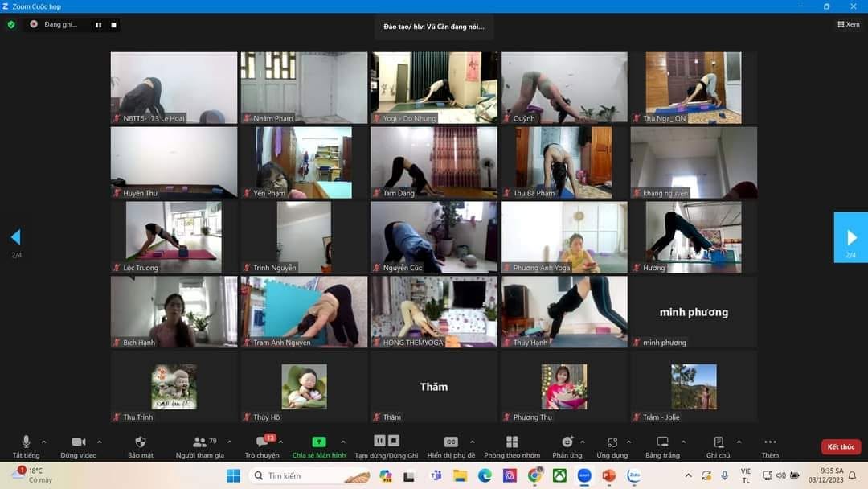Open volume control in system tray

point(780,475)
